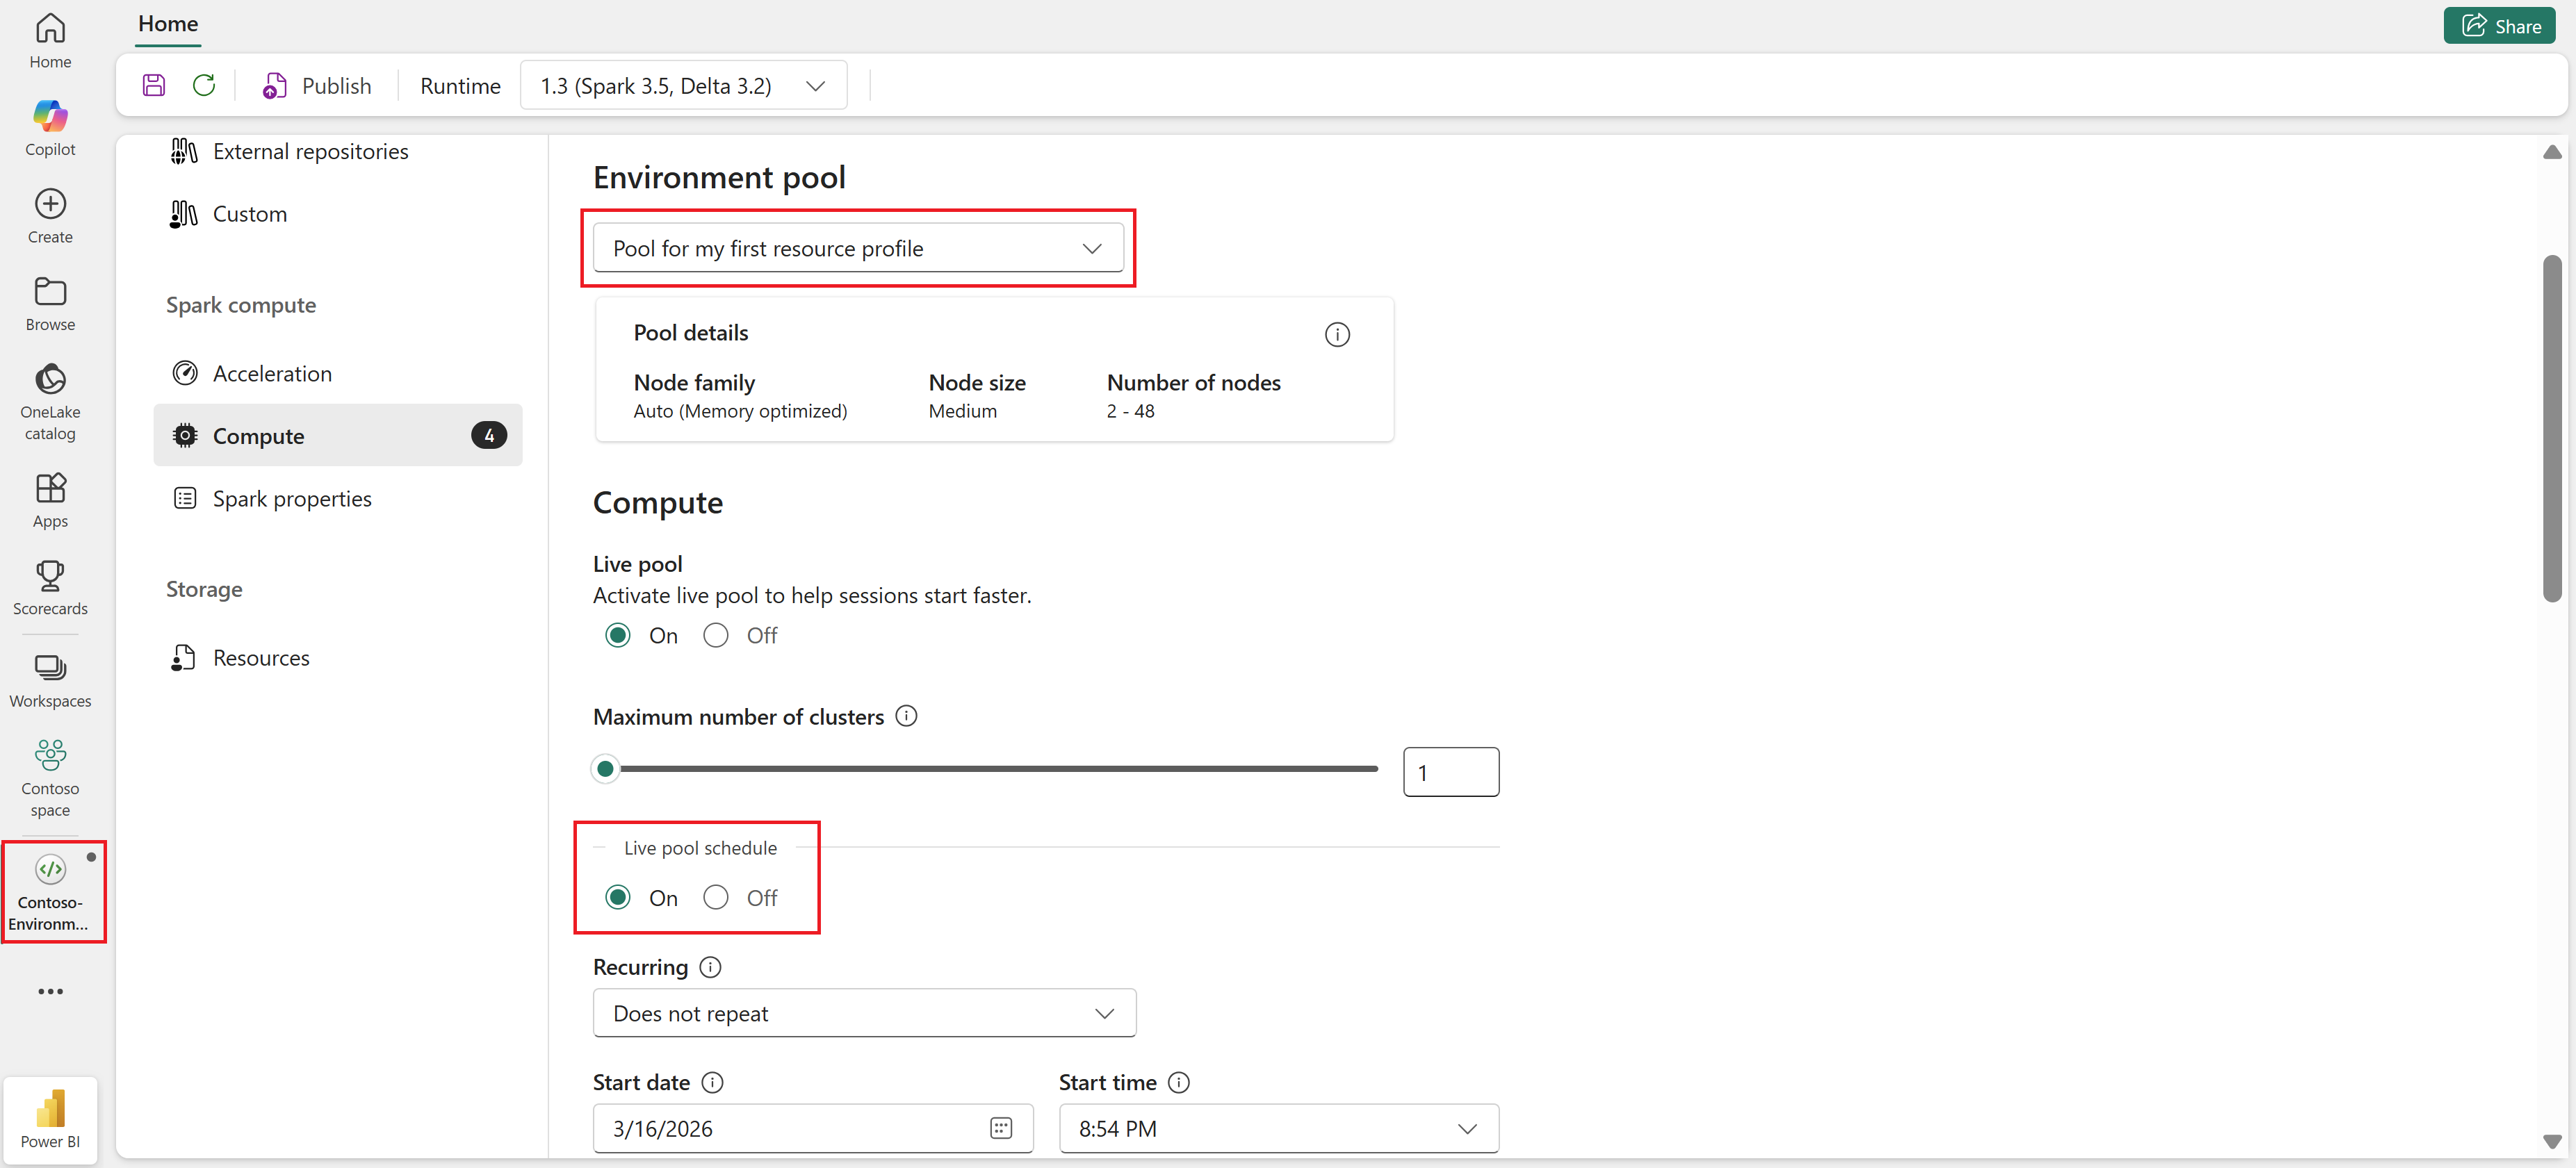Select Acceleration in the Spark compute section

272,373
